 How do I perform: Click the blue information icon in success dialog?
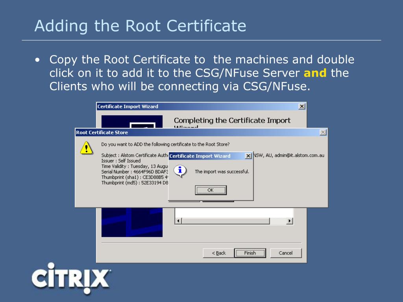click(180, 171)
